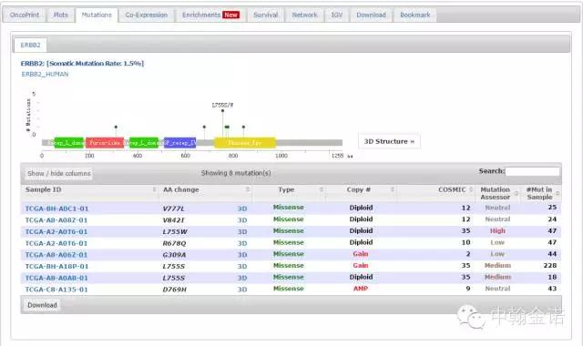The image size is (583, 346).
Task: Sort the Type column arrows
Action: pyautogui.click(x=322, y=189)
